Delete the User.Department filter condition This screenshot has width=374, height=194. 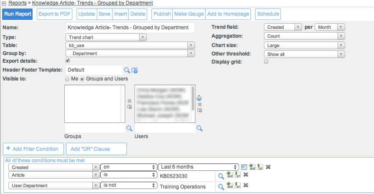point(246,185)
